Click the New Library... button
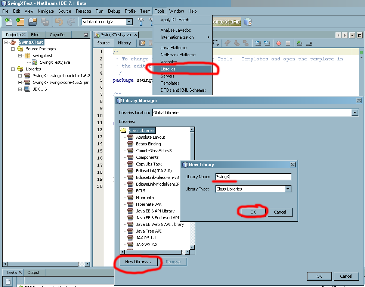Screen dimensions: 365x287 click(138, 262)
